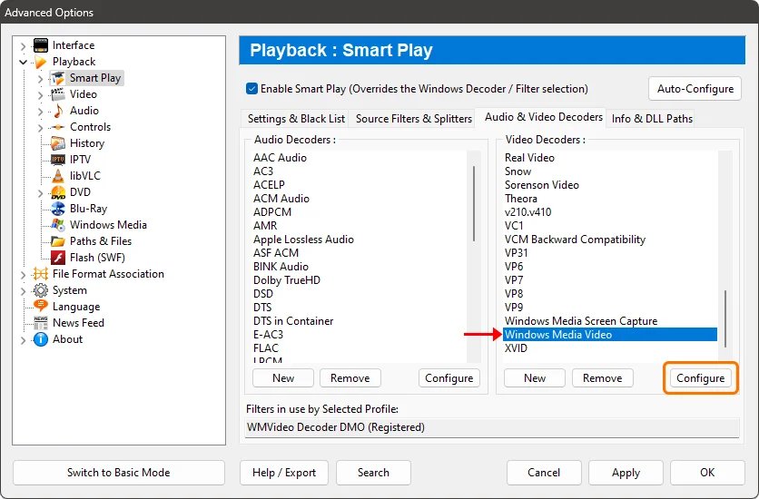Expand the DVD tree node
The height and width of the screenshot is (499, 759).
point(41,193)
